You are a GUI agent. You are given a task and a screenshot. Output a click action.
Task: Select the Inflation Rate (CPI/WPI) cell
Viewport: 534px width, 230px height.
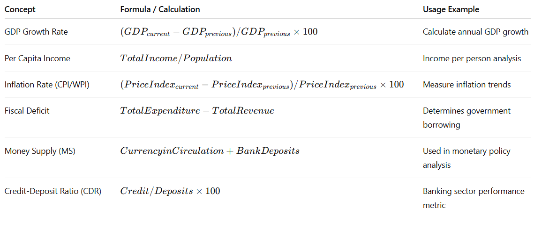point(47,85)
